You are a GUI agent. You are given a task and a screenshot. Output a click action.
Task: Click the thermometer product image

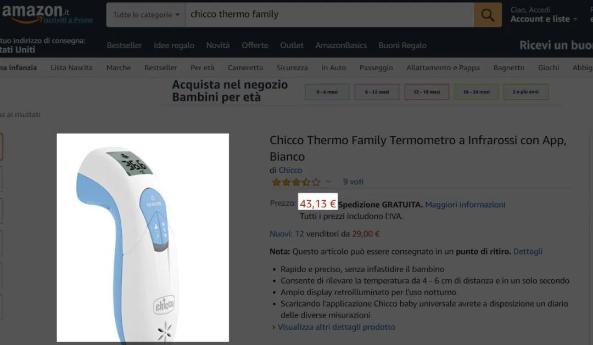pos(143,237)
